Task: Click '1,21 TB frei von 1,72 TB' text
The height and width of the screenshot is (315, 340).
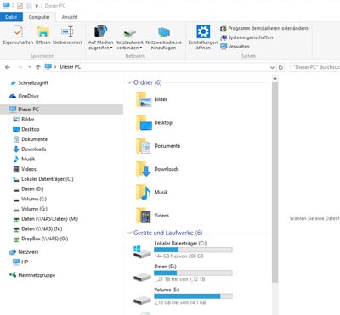Action: tap(179, 279)
